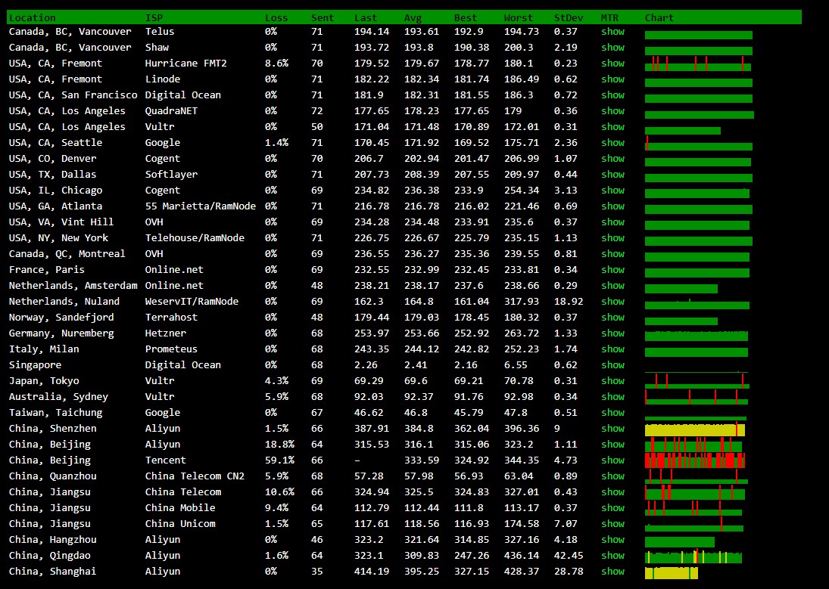Viewport: 829px width, 589px height.
Task: Click 'China Mobile' ISP text
Action: pos(180,507)
